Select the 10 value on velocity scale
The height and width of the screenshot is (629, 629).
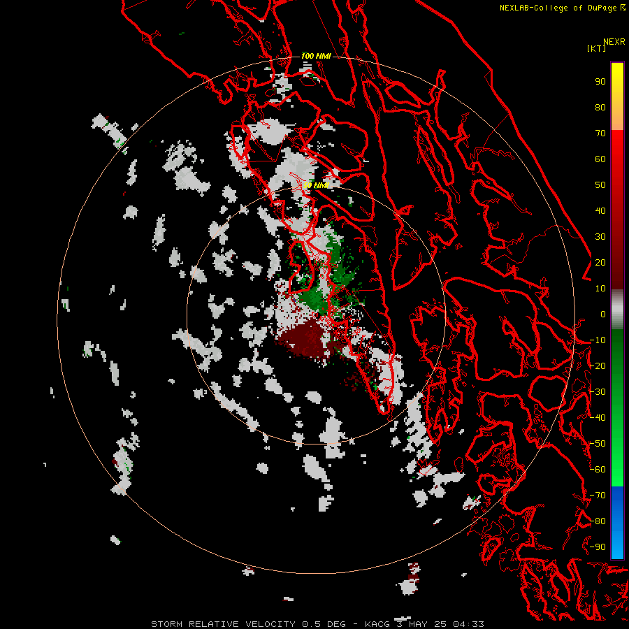click(600, 289)
